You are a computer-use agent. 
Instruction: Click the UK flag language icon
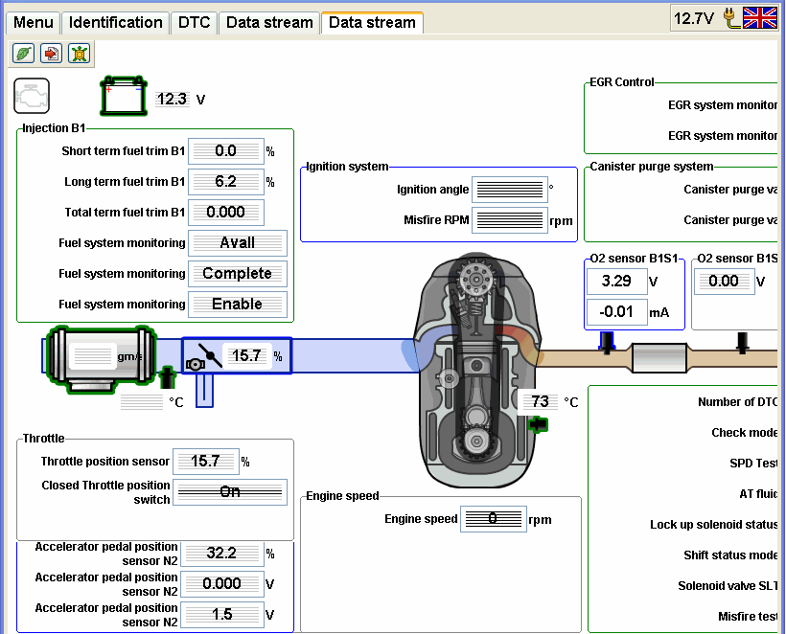pyautogui.click(x=760, y=17)
